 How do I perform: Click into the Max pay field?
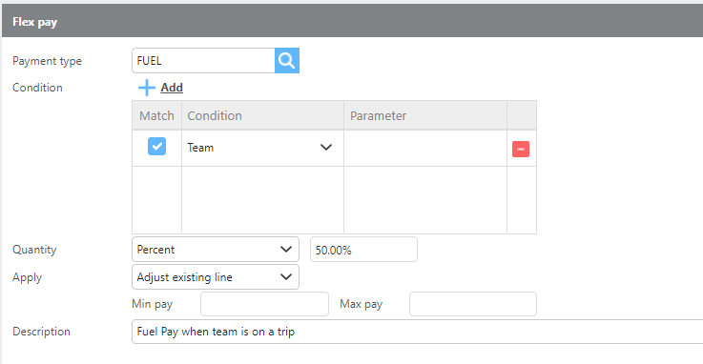pyautogui.click(x=473, y=304)
